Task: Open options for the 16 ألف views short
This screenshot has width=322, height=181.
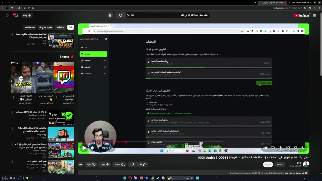Action: [x=56, y=97]
